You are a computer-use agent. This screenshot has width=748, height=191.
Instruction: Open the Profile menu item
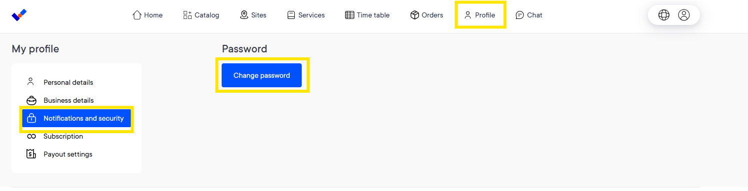[480, 15]
